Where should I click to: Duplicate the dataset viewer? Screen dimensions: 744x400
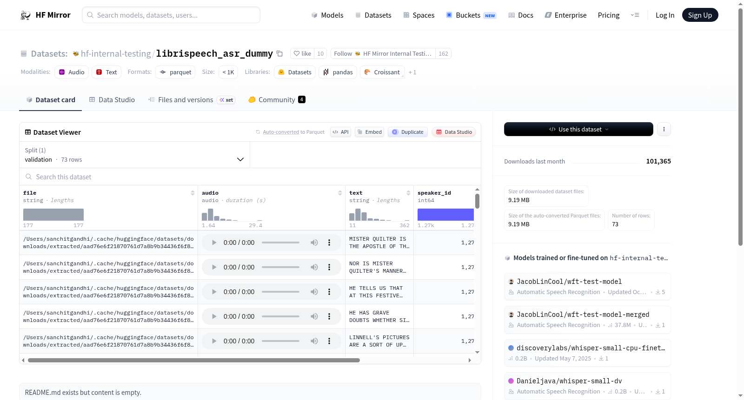(x=408, y=132)
